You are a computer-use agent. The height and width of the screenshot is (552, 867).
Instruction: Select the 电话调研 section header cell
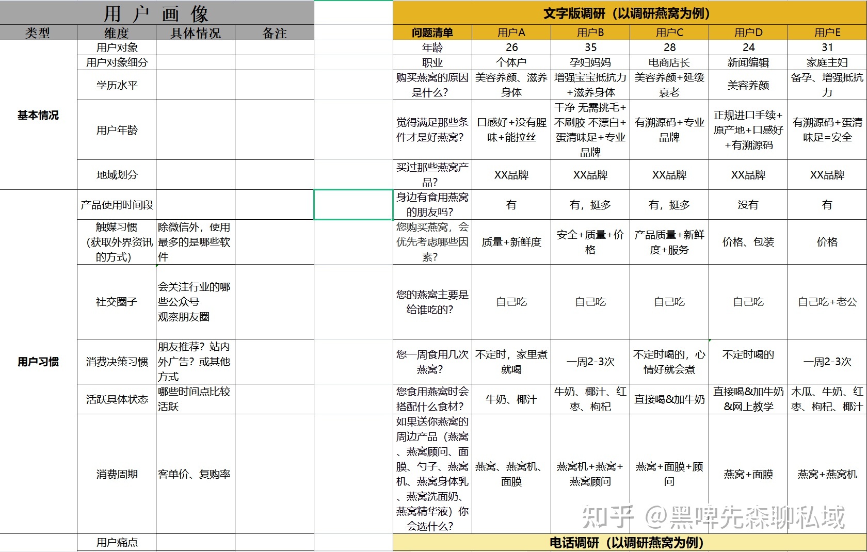(x=630, y=543)
